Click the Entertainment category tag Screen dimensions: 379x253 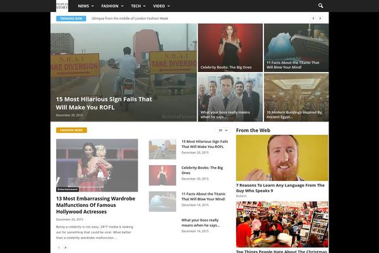pyautogui.click(x=68, y=189)
